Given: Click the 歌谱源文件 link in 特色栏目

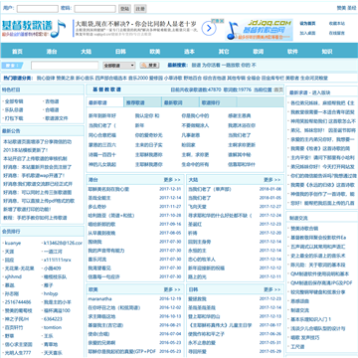Looking at the screenshot, I should (57, 118).
